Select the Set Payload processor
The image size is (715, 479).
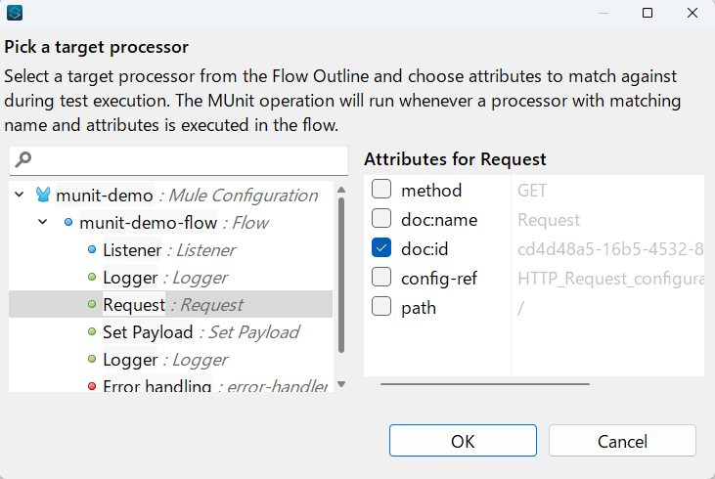pyautogui.click(x=148, y=332)
